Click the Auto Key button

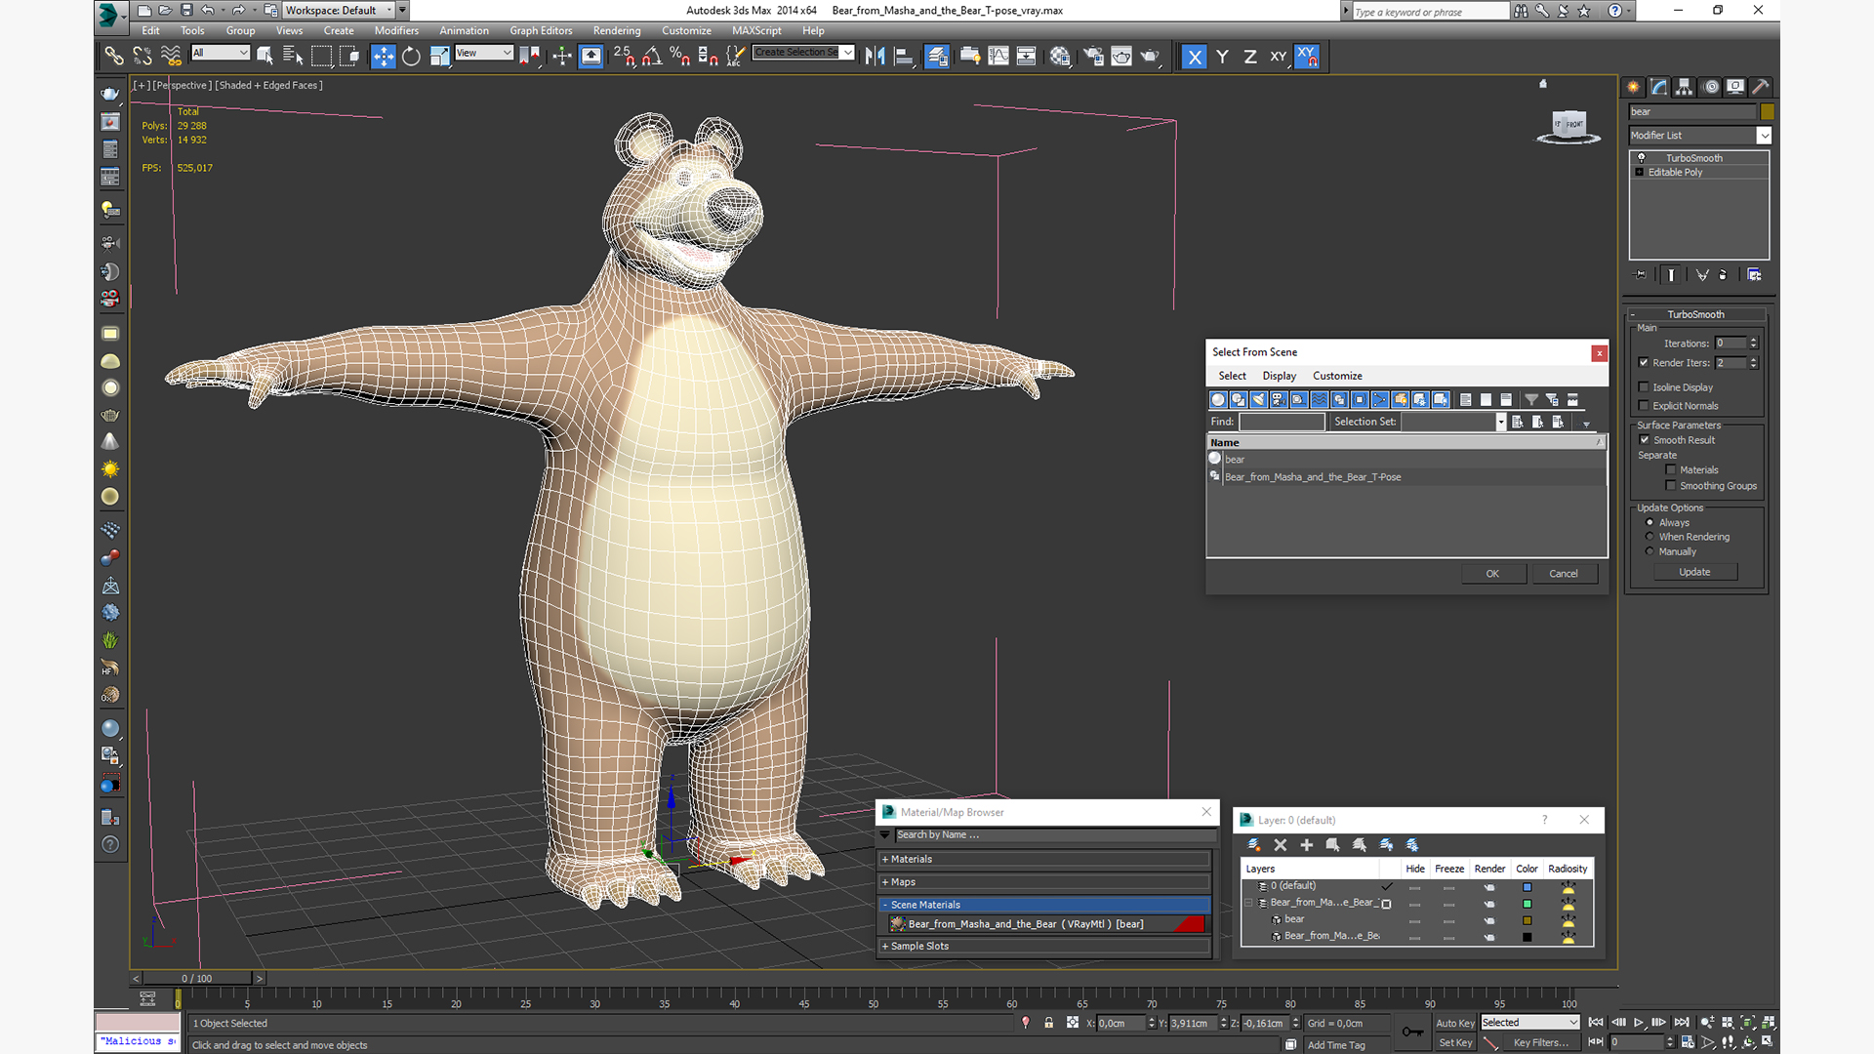pyautogui.click(x=1454, y=1024)
